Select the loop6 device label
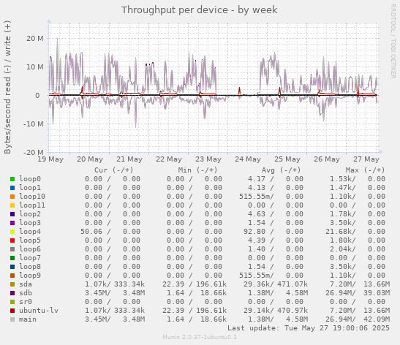 tap(30, 249)
